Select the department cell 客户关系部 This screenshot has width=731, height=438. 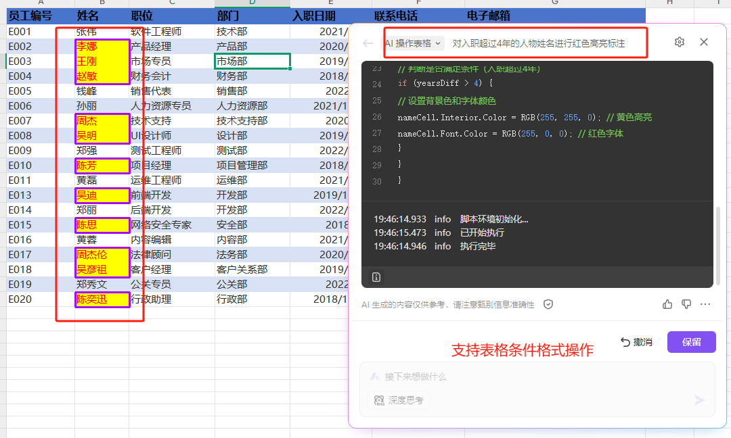[252, 270]
